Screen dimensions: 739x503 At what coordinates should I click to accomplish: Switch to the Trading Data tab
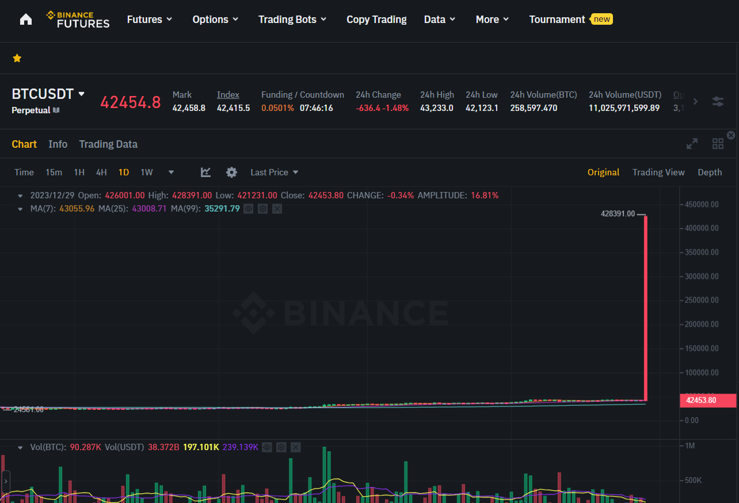[108, 144]
